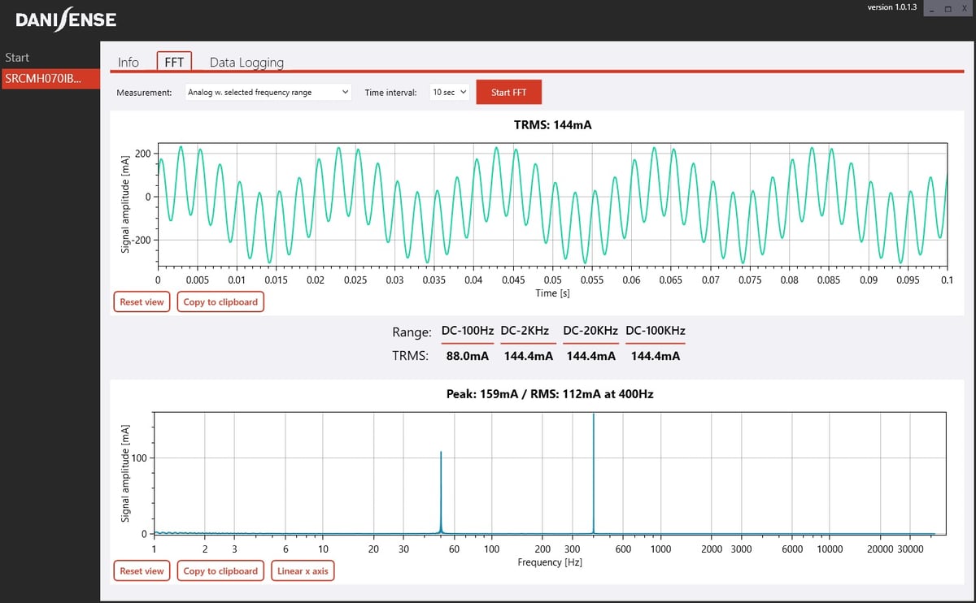Select the DC-20KHz frequency range
This screenshot has height=603, width=976.
590,331
